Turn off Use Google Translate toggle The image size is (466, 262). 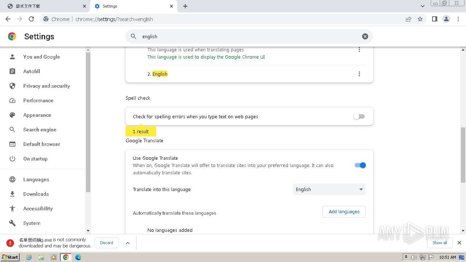tap(360, 165)
